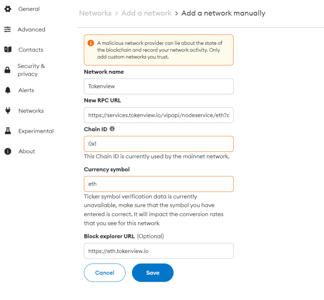Click the Experimental flask icon

pyautogui.click(x=8, y=131)
